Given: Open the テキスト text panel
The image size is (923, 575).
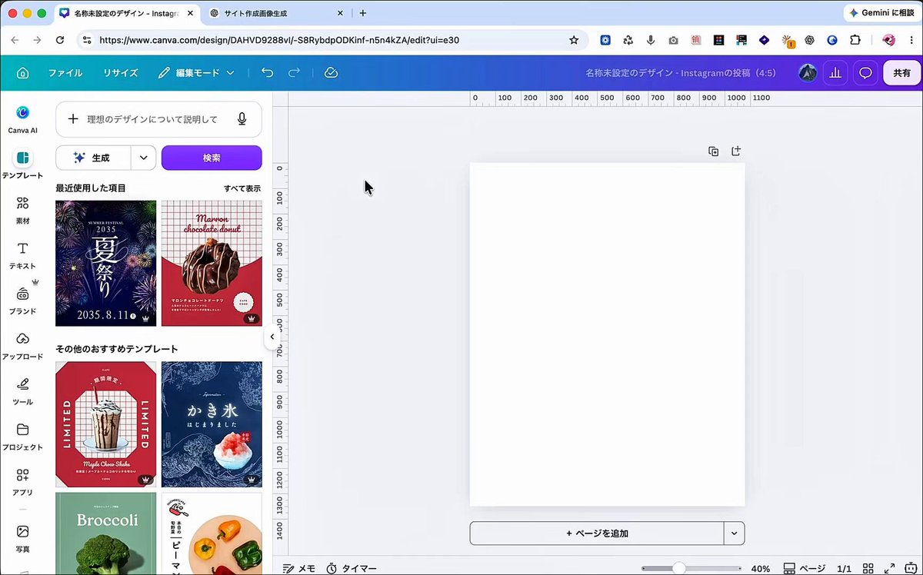Looking at the screenshot, I should point(23,254).
